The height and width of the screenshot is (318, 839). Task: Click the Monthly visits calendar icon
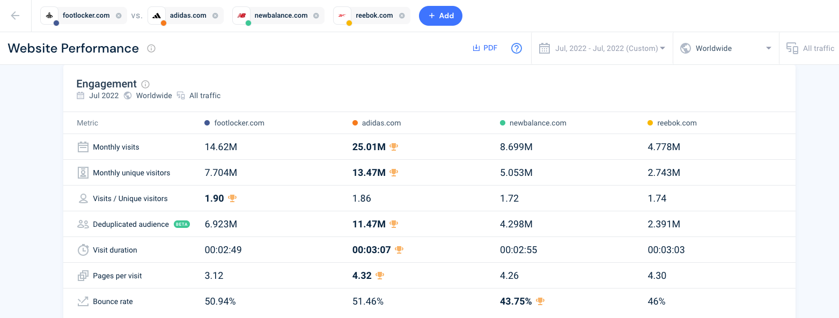[x=83, y=146]
